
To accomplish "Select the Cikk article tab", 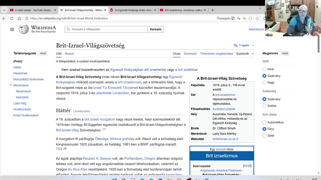I will (59, 53).
